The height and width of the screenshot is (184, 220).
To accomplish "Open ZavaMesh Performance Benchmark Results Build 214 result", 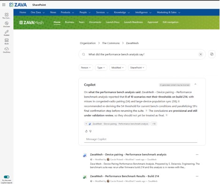I will click(124, 176).
